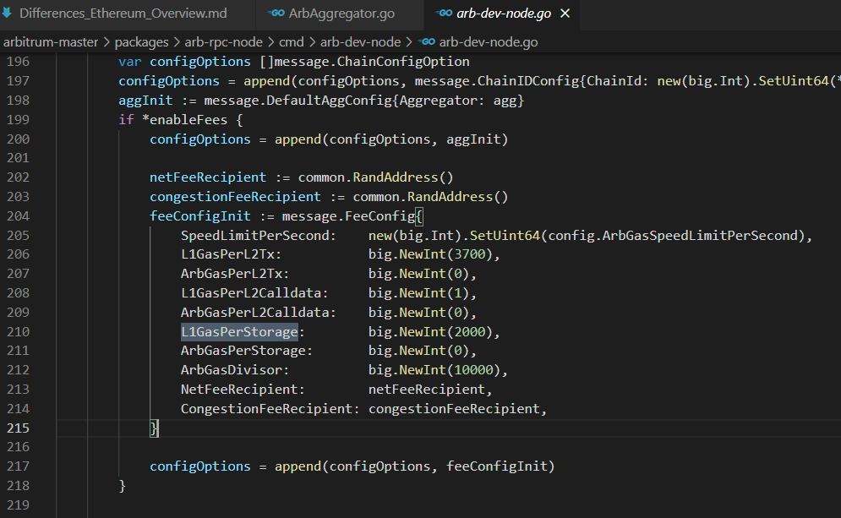The image size is (841, 518).
Task: Open the arb-rpc-node breadcrumb dropdown
Action: [x=224, y=41]
